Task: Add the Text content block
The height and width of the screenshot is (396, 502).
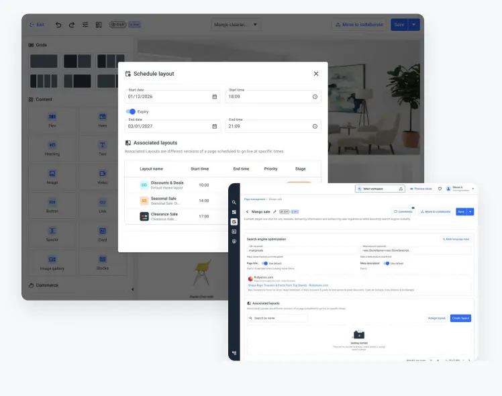Action: click(x=103, y=149)
